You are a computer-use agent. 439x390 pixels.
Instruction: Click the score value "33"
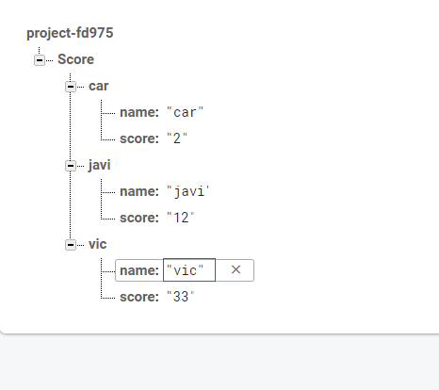pyautogui.click(x=181, y=297)
